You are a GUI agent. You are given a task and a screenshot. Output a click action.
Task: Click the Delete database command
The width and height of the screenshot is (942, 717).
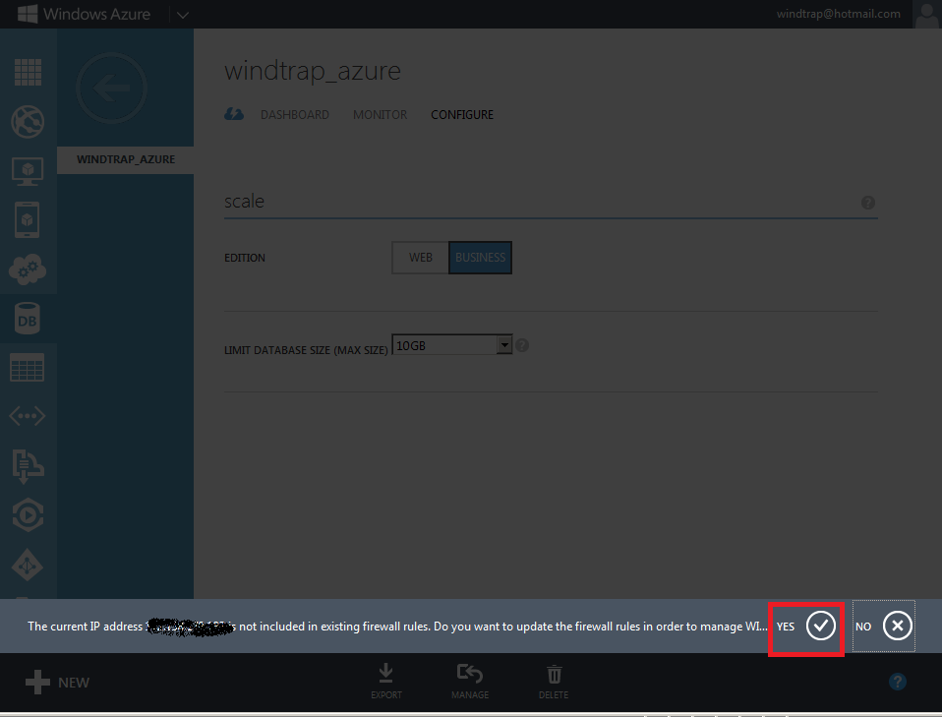(x=554, y=682)
